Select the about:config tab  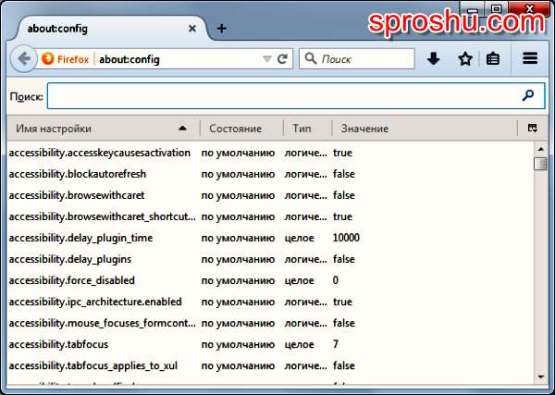click(102, 28)
